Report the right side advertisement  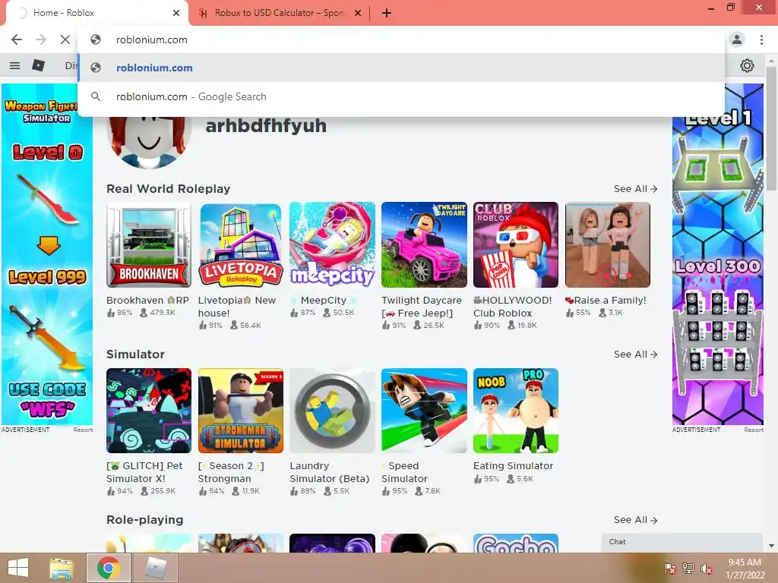[754, 430]
